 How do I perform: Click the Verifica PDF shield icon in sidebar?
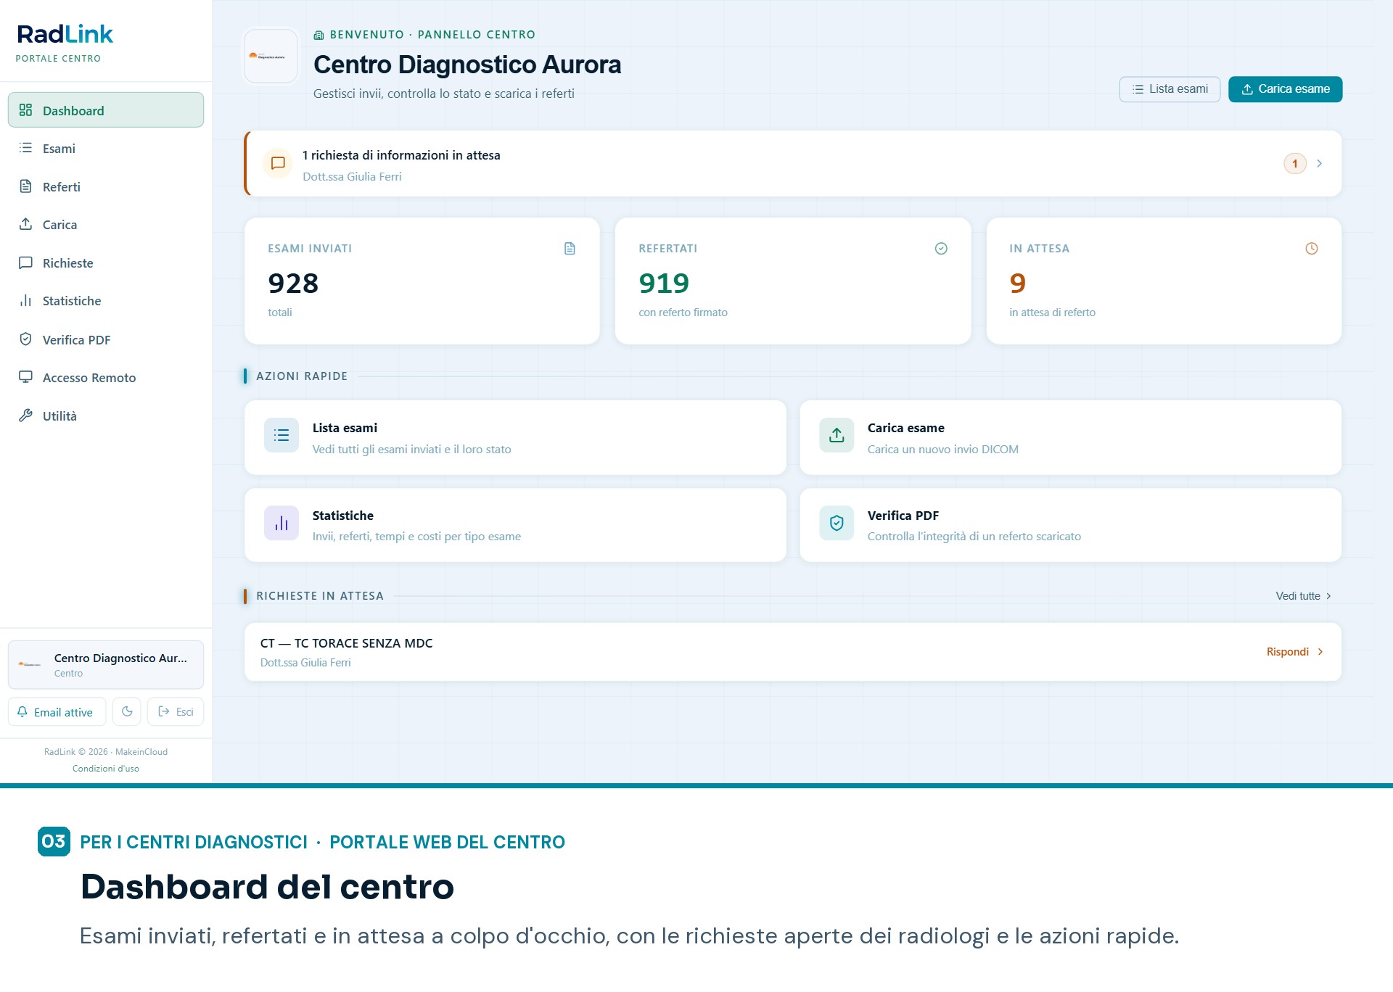point(26,339)
